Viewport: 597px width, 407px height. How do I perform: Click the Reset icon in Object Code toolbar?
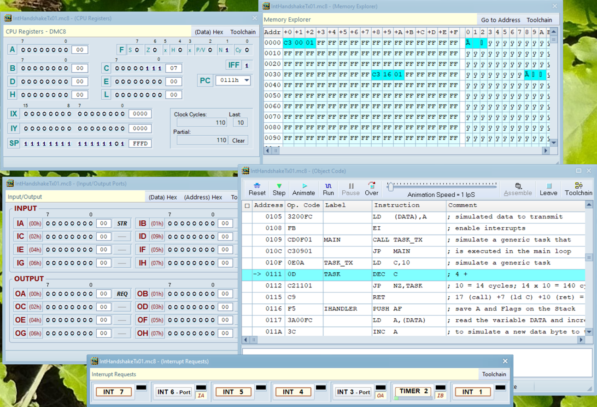(x=257, y=189)
